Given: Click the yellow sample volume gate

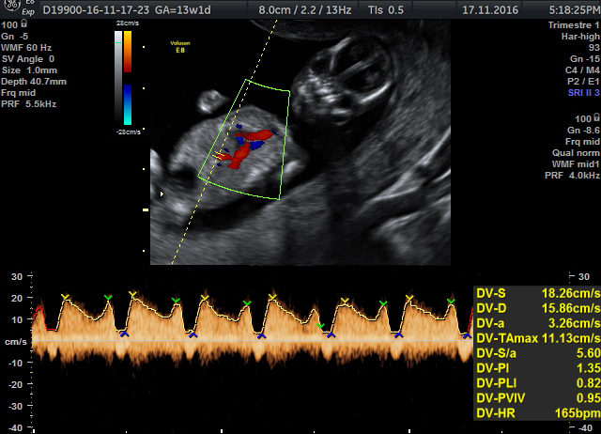Looking at the screenshot, I should click(219, 156).
